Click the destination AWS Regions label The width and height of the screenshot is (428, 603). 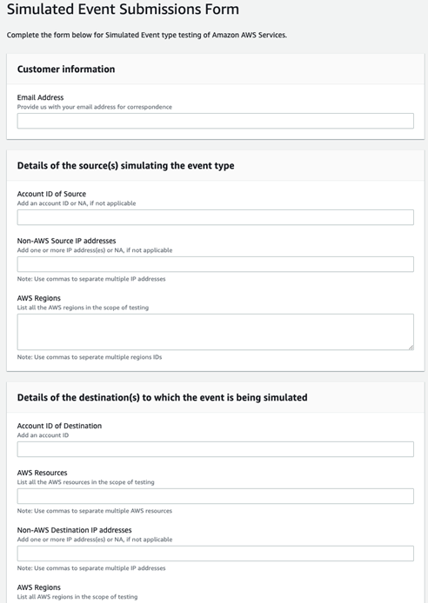(x=39, y=587)
